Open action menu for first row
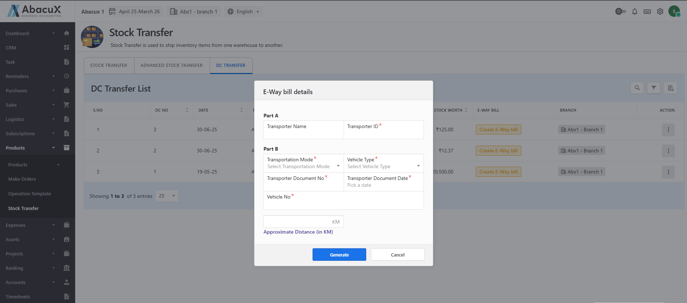 (x=668, y=130)
